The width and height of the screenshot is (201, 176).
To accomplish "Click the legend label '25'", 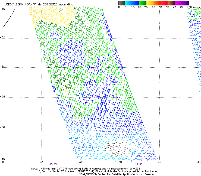I will [153, 7].
